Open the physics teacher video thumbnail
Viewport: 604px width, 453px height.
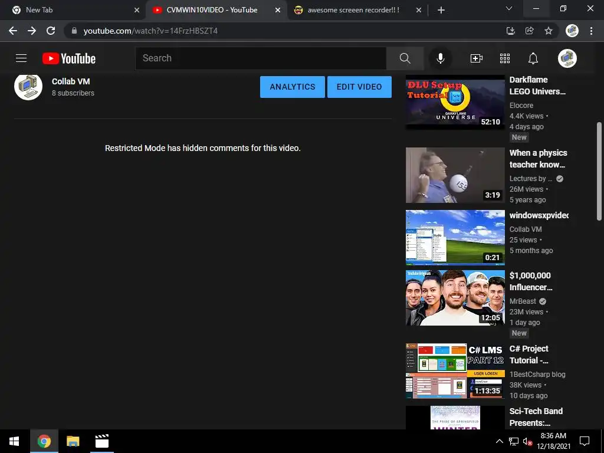[x=455, y=175]
